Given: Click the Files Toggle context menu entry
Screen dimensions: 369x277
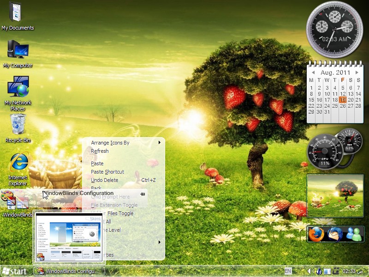Looking at the screenshot, I should click(x=120, y=213).
